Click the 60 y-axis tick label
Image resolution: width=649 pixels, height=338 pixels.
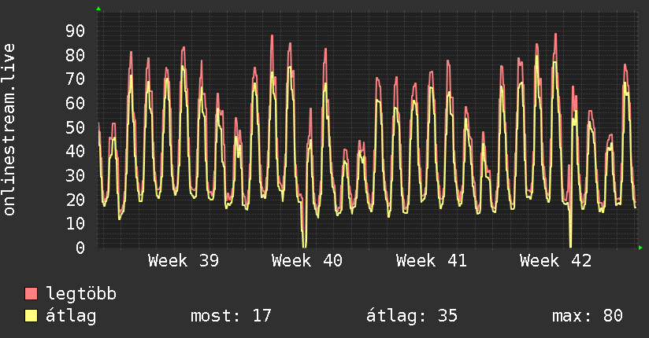(76, 103)
